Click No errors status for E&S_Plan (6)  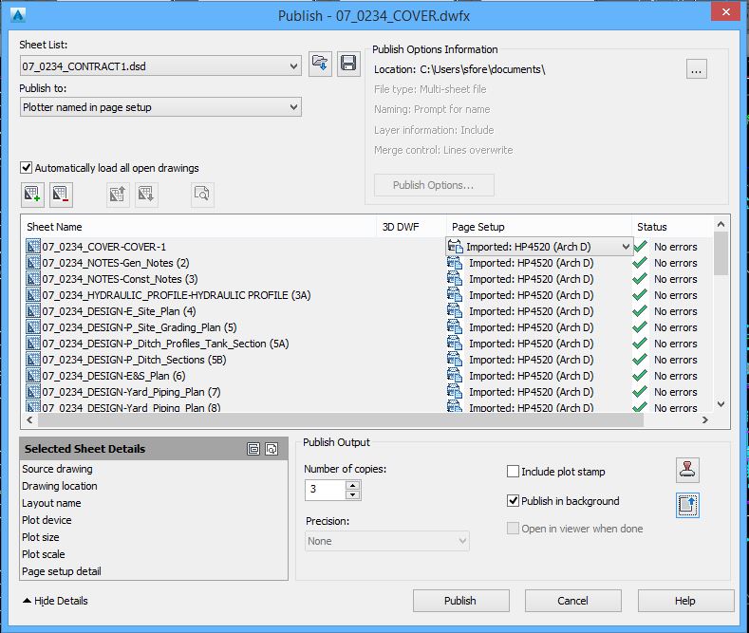pyautogui.click(x=676, y=376)
